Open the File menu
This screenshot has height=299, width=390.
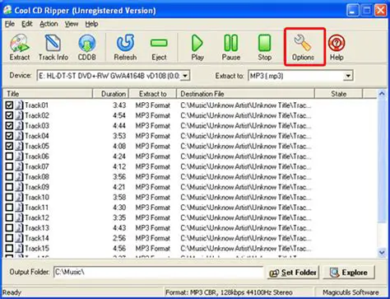pyautogui.click(x=10, y=24)
